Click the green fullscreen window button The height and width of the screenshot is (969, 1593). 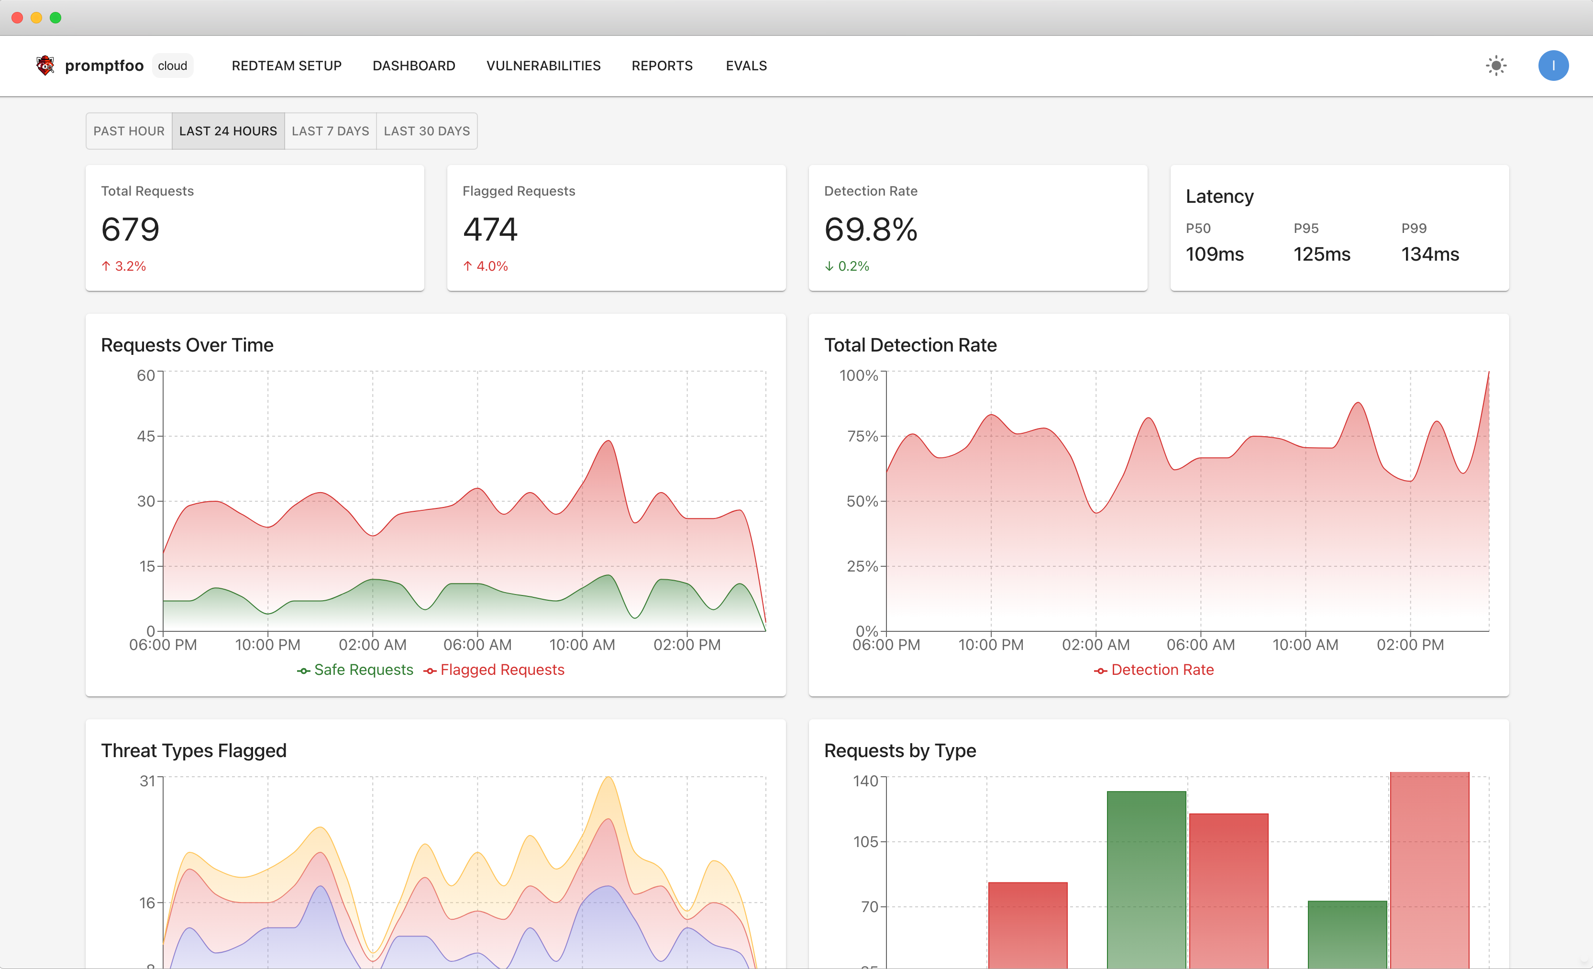coord(55,17)
